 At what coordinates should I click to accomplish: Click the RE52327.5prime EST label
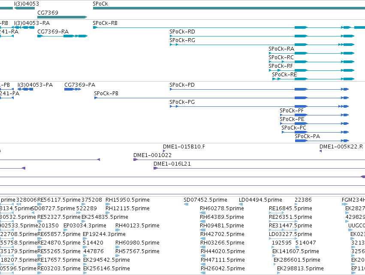59,217
